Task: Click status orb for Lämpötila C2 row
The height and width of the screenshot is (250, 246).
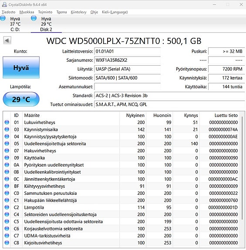Action: click(x=7, y=207)
